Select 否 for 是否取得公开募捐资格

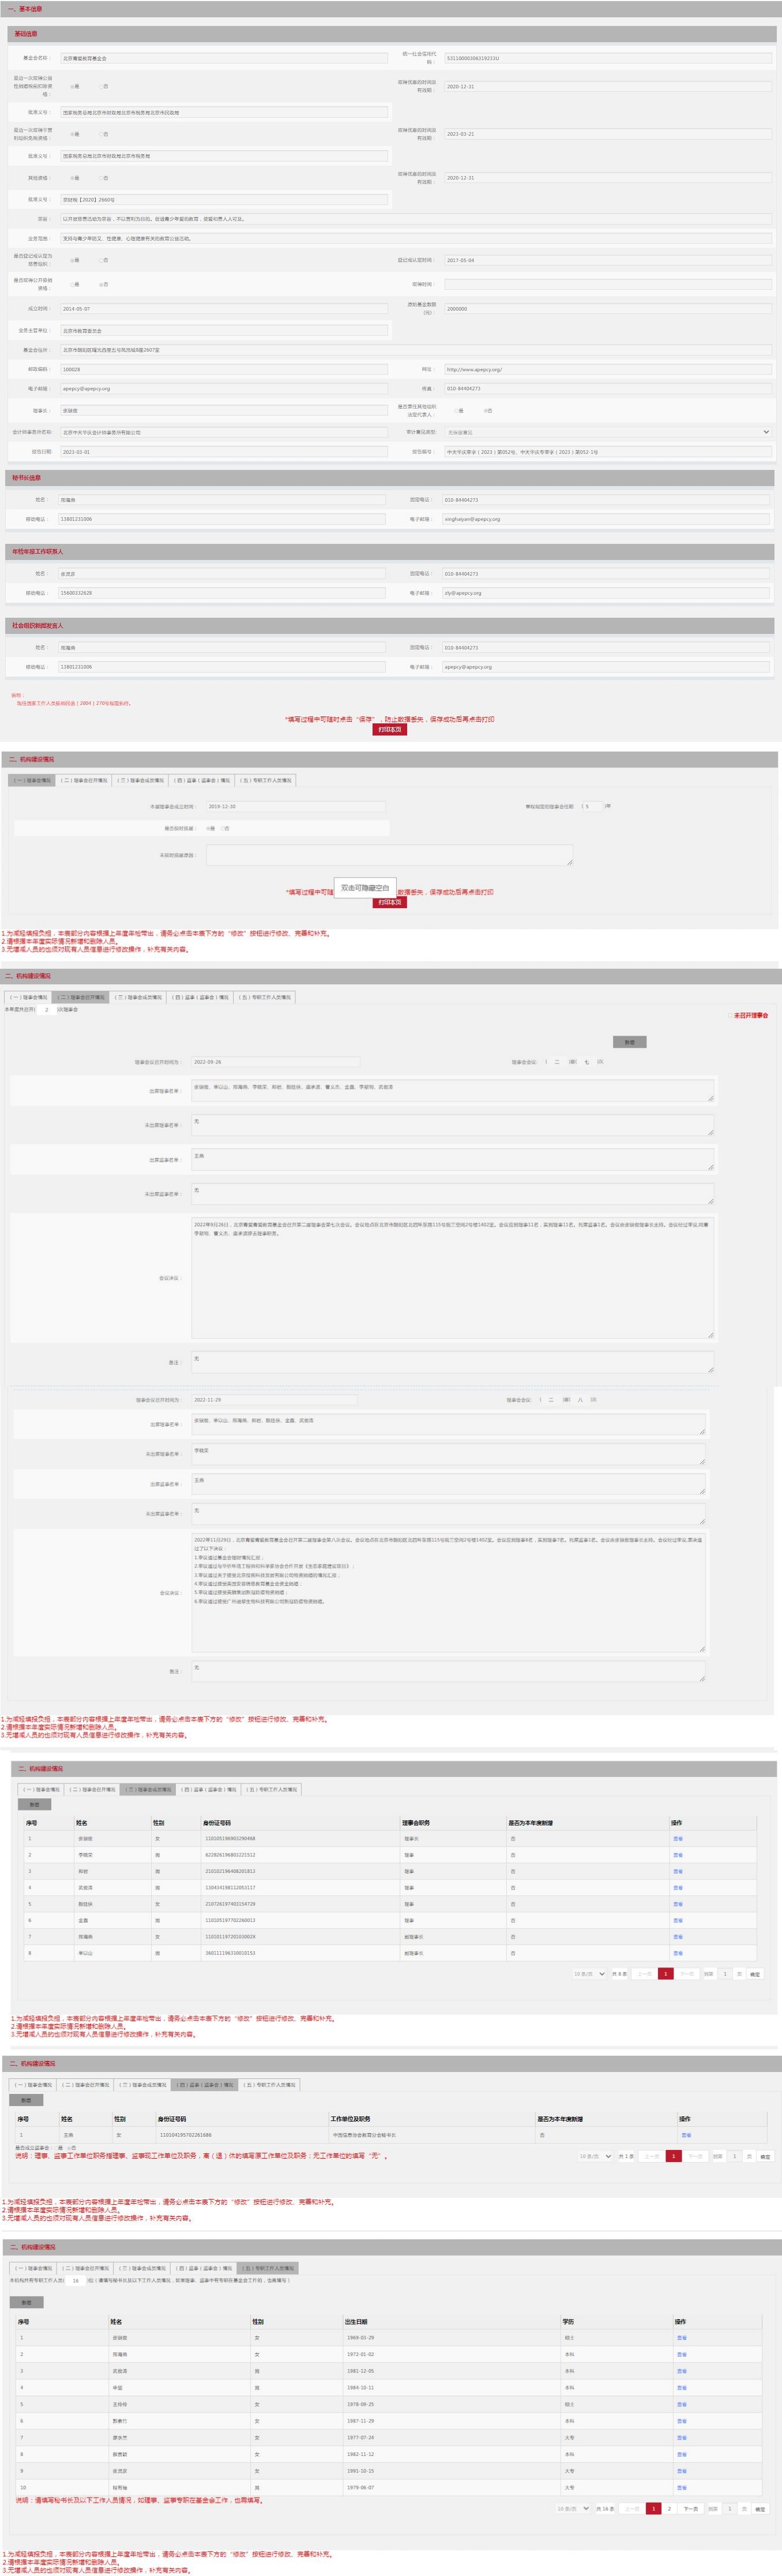pos(101,284)
